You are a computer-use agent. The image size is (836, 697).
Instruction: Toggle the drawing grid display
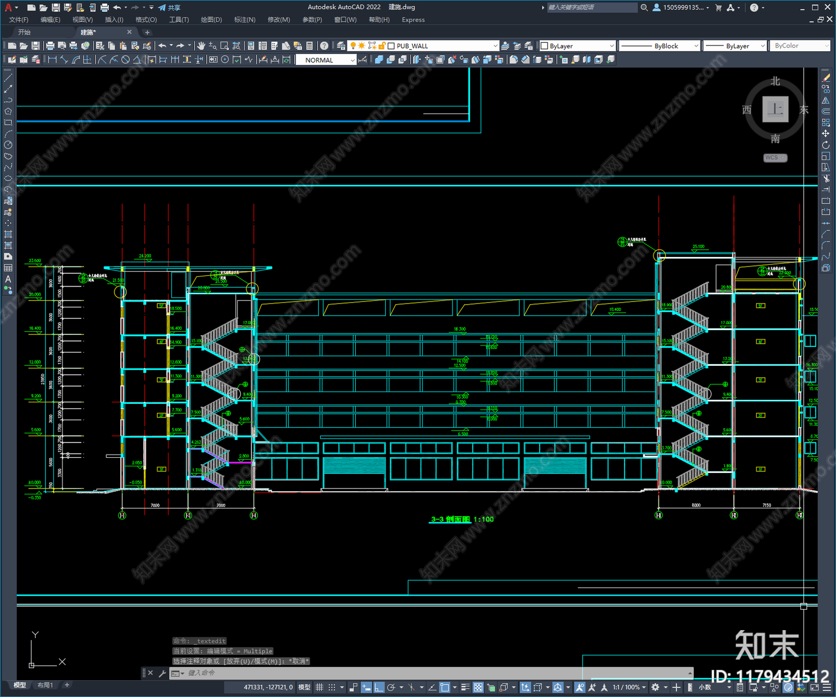(x=319, y=687)
